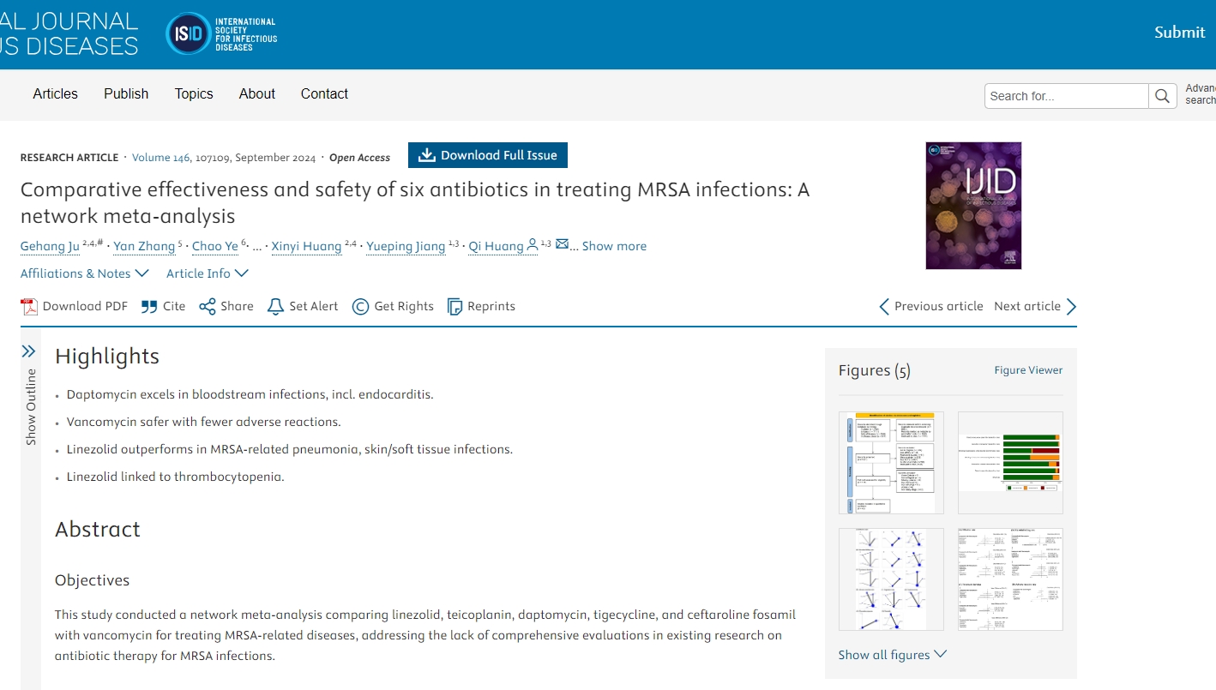Open the green bar chart figure thumbnail

[x=1010, y=463]
